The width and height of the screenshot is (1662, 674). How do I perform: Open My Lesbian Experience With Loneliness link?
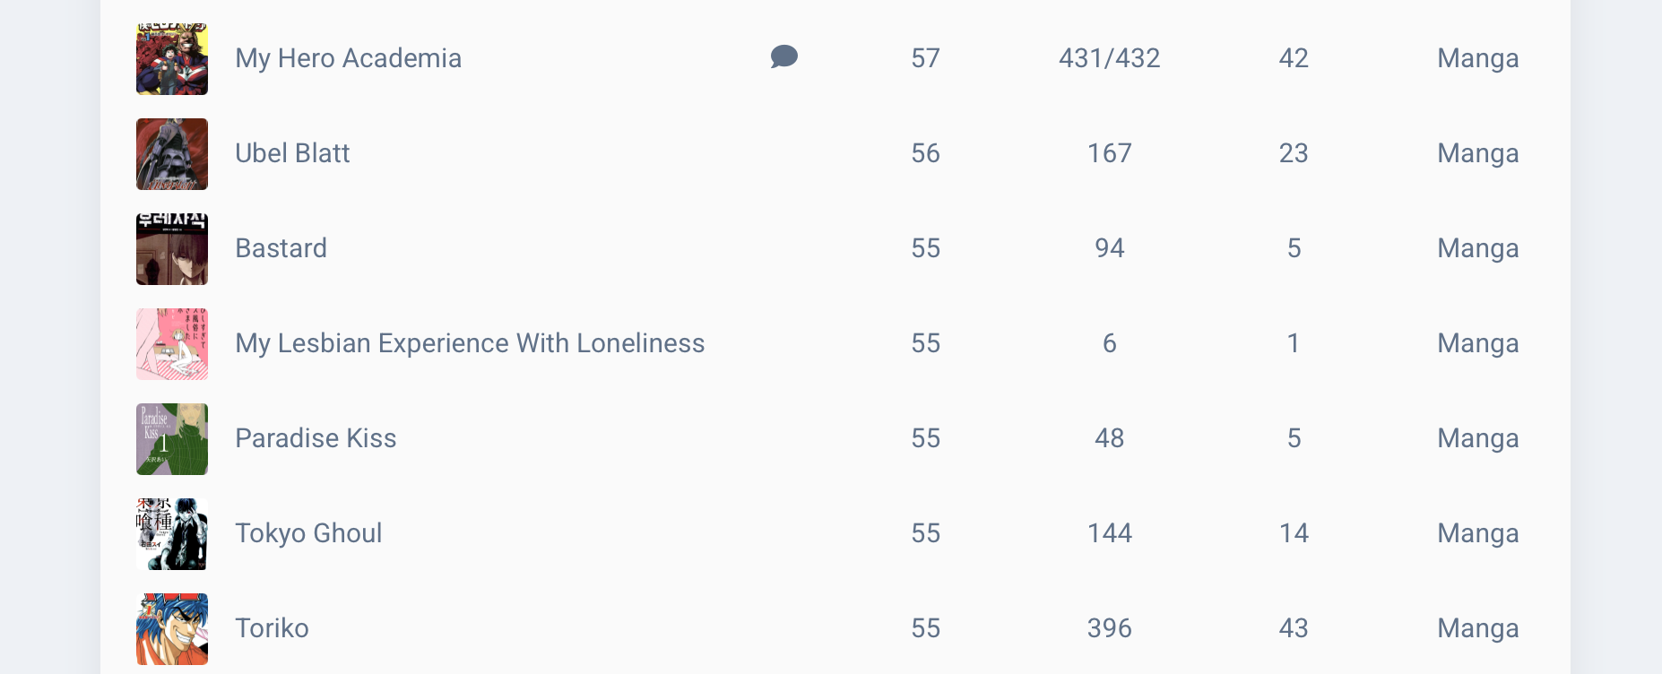coord(470,343)
